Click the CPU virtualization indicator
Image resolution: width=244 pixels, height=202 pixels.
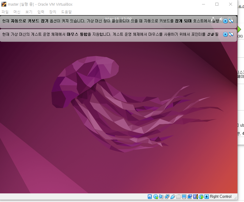point(195,197)
